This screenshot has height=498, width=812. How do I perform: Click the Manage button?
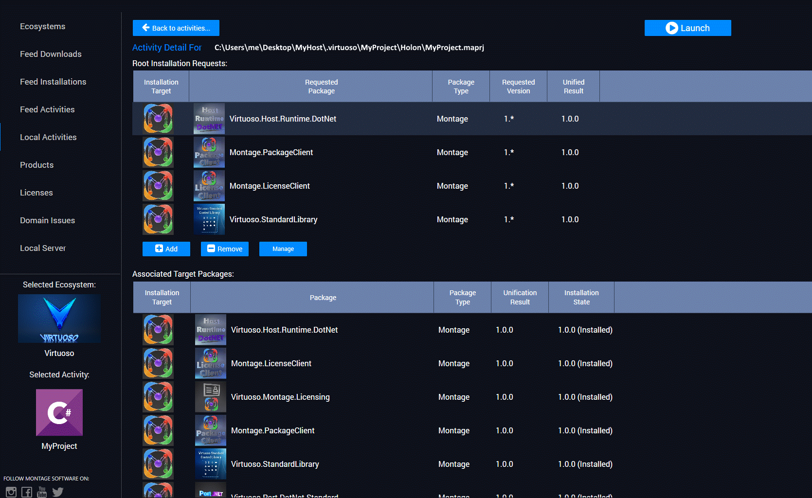(283, 249)
